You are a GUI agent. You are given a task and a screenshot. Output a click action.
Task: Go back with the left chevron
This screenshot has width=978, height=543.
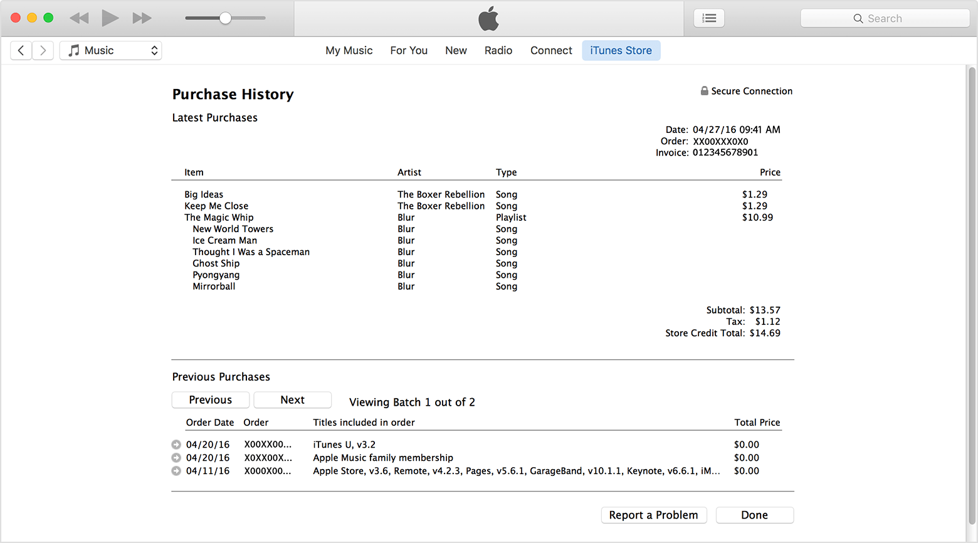[21, 50]
